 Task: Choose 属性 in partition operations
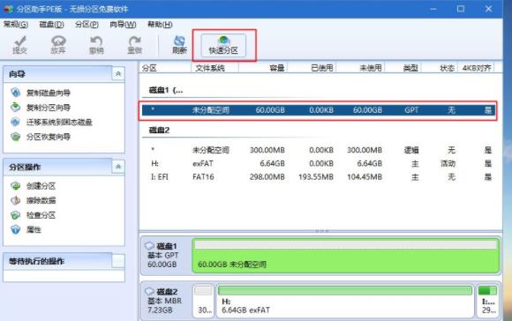click(34, 229)
